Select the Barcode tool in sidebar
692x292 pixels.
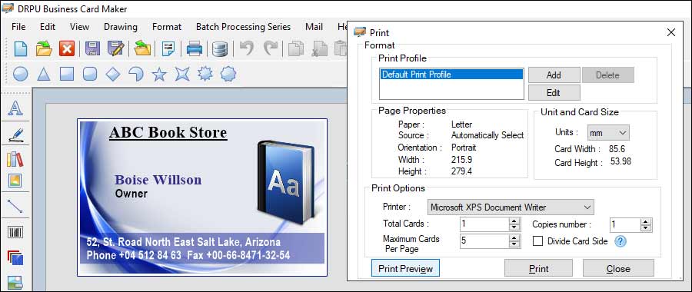(15, 232)
